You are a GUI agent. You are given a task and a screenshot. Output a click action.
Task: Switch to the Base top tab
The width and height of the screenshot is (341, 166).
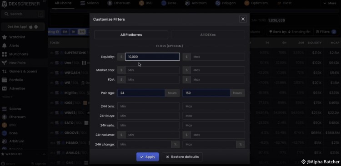(169, 3)
